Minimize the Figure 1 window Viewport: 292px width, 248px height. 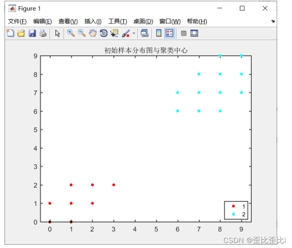220,8
